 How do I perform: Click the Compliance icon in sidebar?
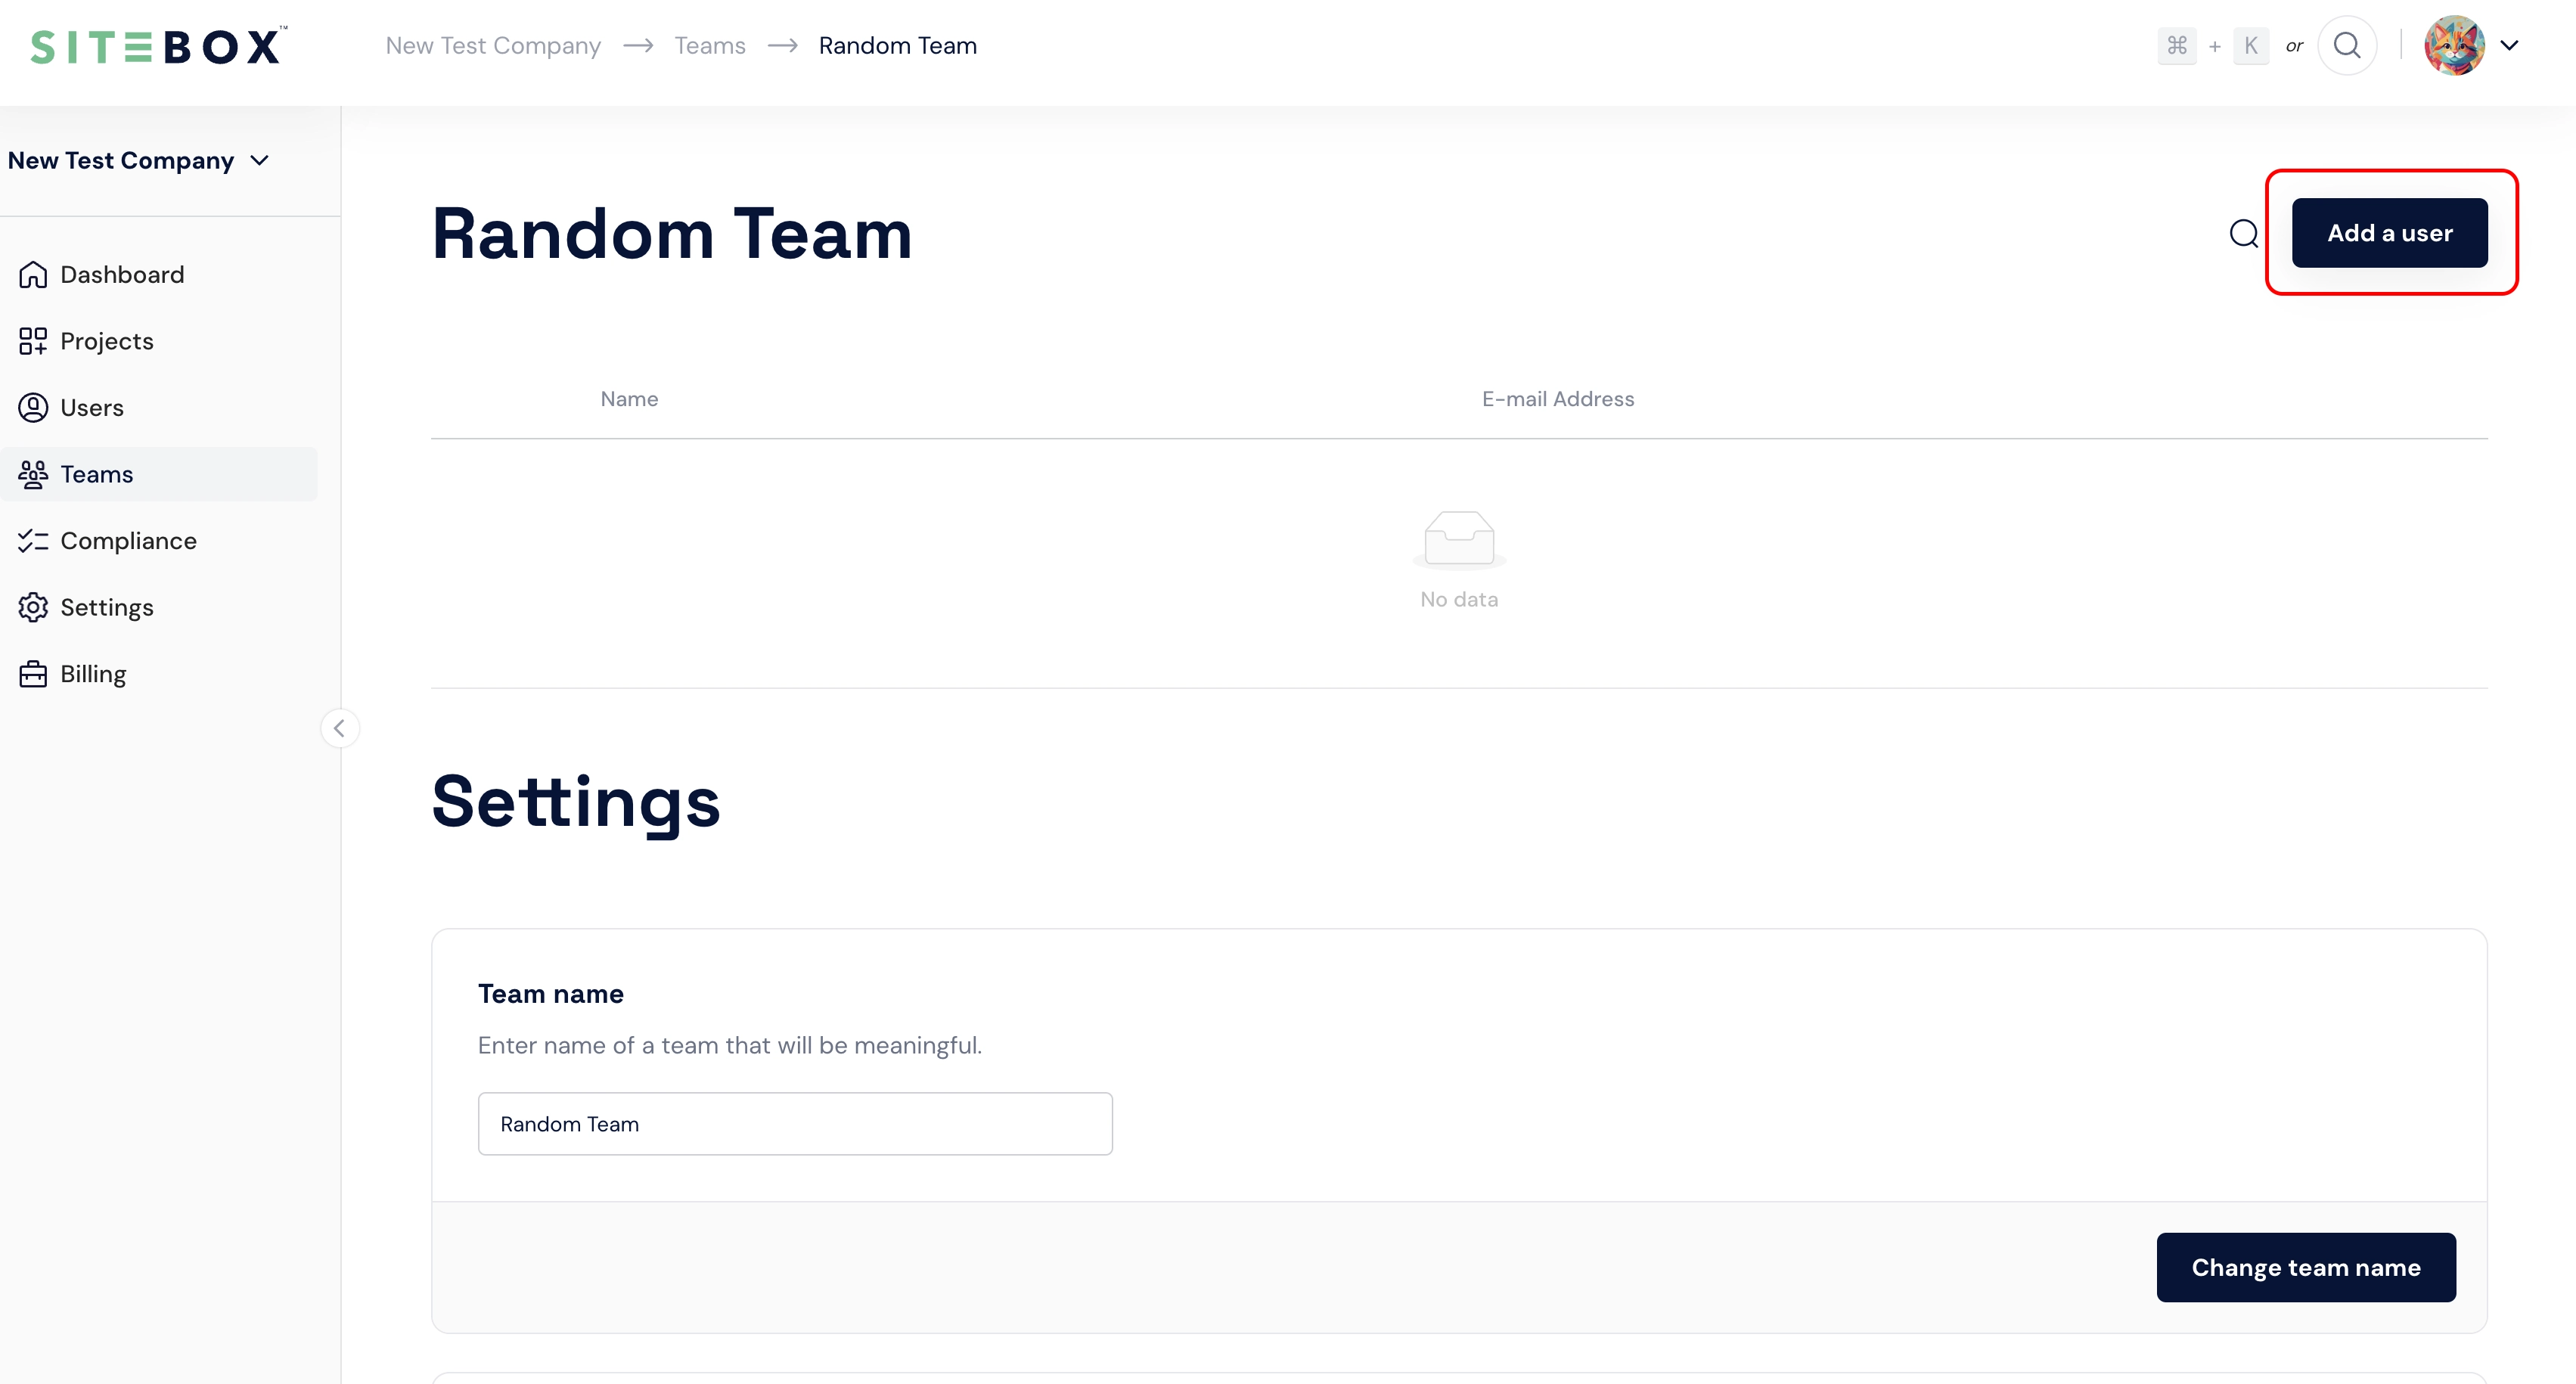tap(34, 540)
